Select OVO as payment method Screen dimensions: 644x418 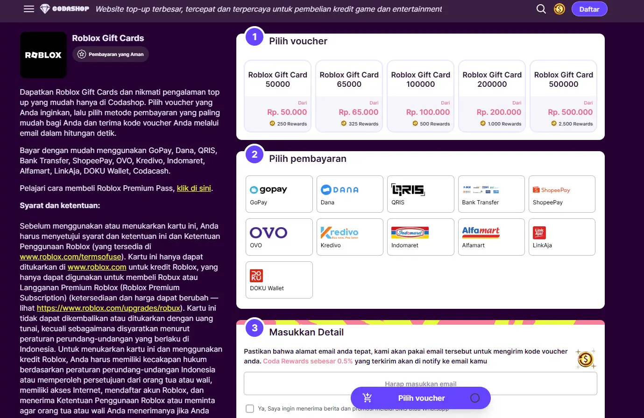pos(279,237)
